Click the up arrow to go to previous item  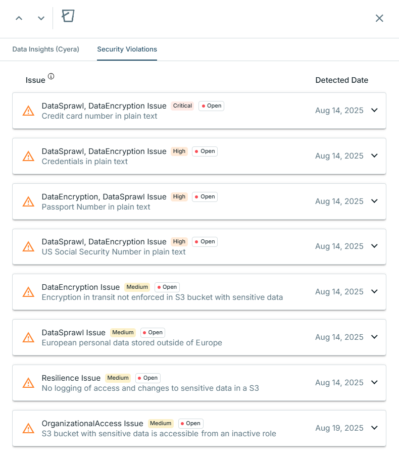pyautogui.click(x=19, y=18)
